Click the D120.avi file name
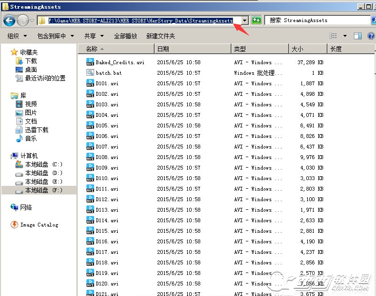Screen dimensions: 376x296 [x=107, y=284]
